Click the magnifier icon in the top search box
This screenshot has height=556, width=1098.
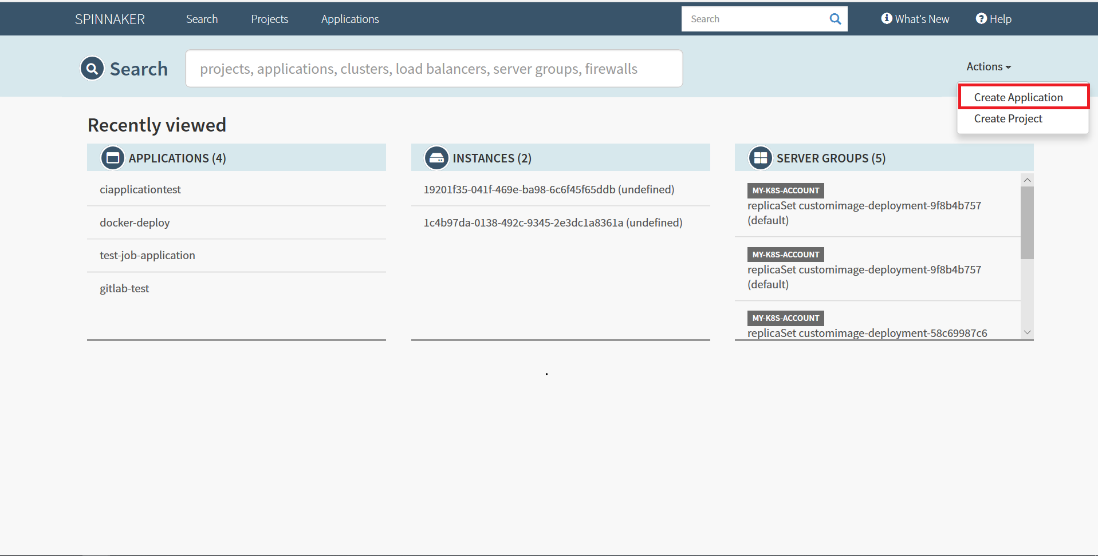(835, 19)
